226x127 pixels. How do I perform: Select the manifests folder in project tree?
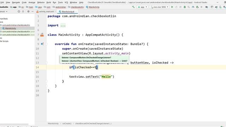coord(4,19)
